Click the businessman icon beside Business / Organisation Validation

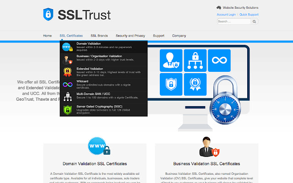[x=67, y=59]
